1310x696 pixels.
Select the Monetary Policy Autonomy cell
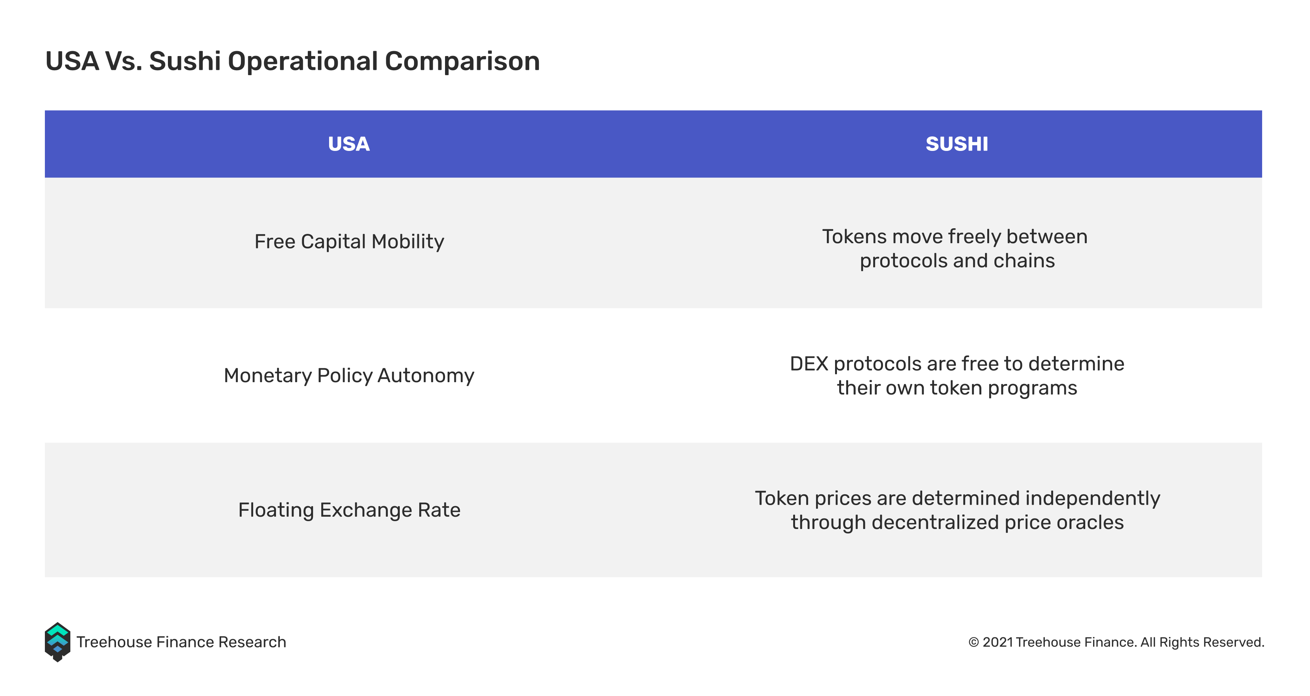[x=349, y=376]
